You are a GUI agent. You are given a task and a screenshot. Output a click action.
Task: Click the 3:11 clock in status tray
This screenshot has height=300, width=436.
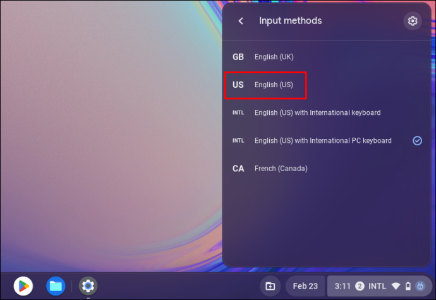pos(342,286)
